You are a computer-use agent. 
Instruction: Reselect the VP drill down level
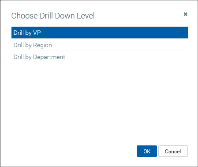coord(100,33)
